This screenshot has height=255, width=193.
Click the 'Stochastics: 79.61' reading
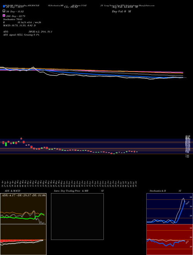point(12,19)
